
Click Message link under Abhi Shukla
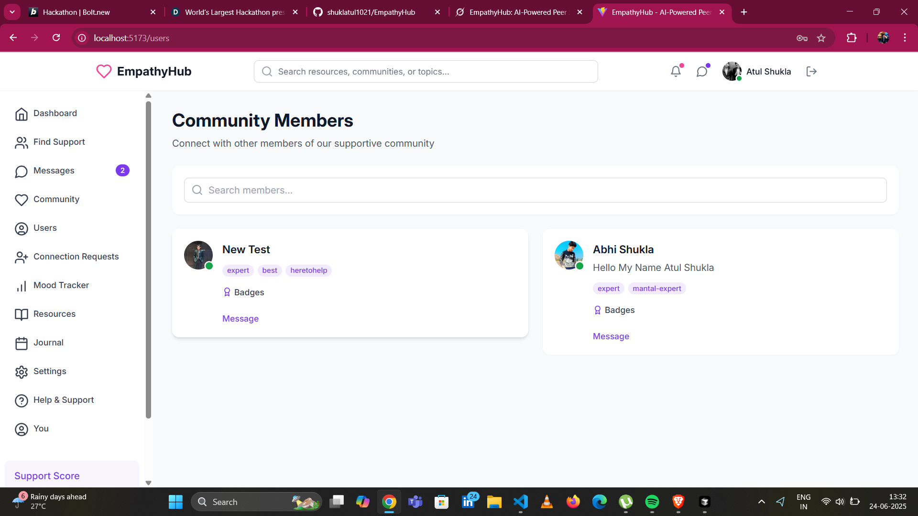(611, 336)
